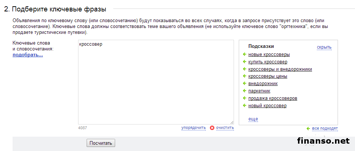Viewport: 355px width, 151px height.
Task: Click the red clear icon near 'очистить'
Action: point(212,128)
